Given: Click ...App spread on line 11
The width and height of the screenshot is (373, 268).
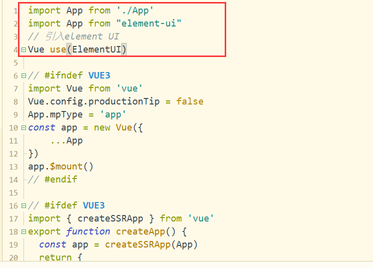Looking at the screenshot, I should coord(66,140).
